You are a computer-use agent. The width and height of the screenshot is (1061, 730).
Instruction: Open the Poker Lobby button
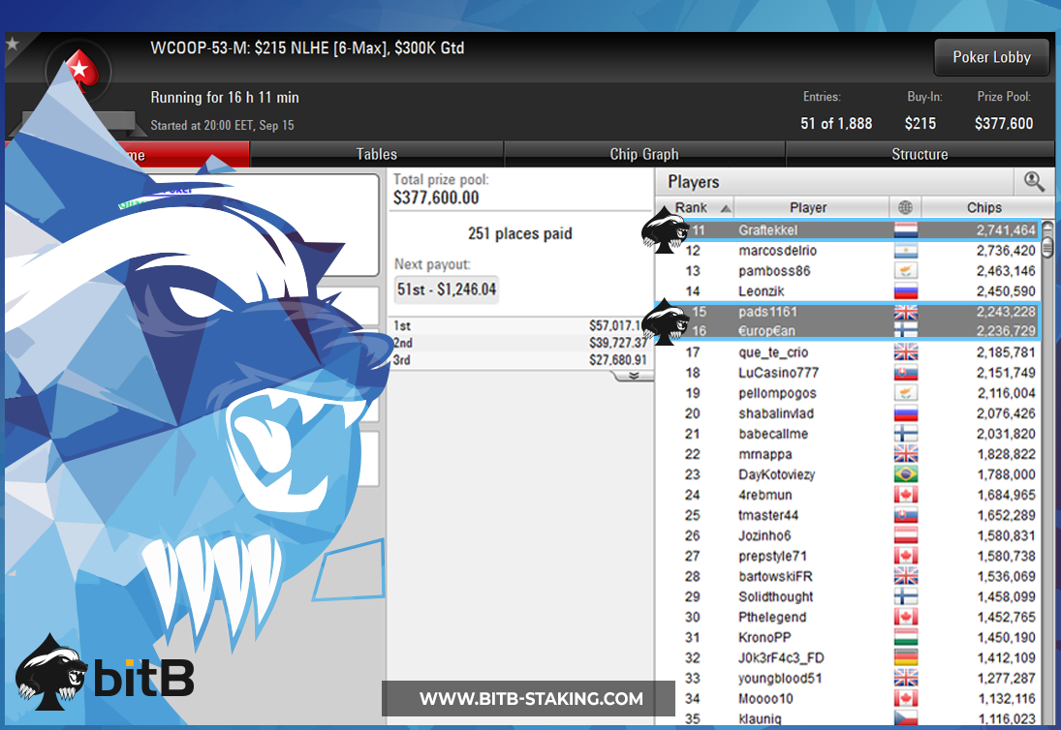[x=991, y=57]
